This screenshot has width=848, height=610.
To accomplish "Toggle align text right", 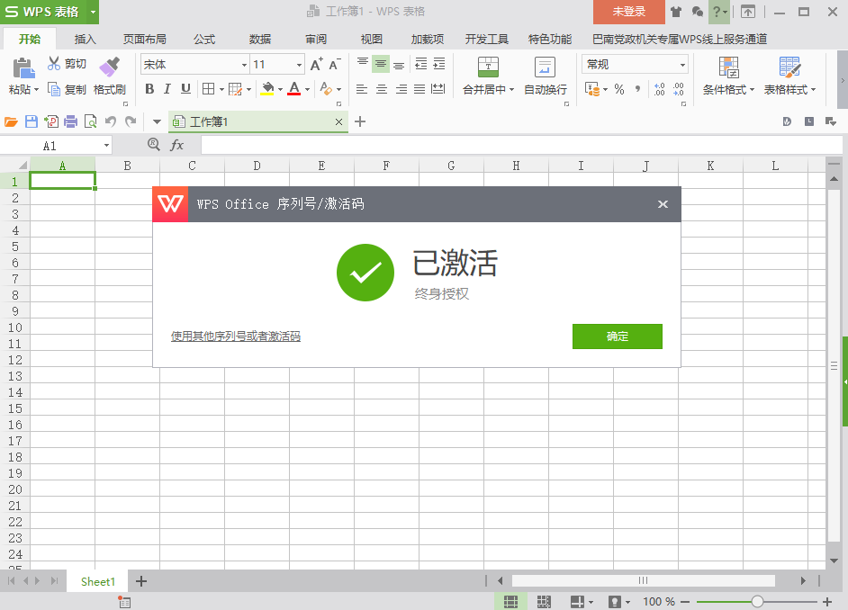I will 401,89.
